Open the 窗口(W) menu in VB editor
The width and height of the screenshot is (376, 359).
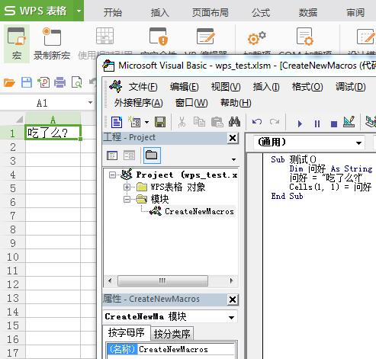point(191,103)
